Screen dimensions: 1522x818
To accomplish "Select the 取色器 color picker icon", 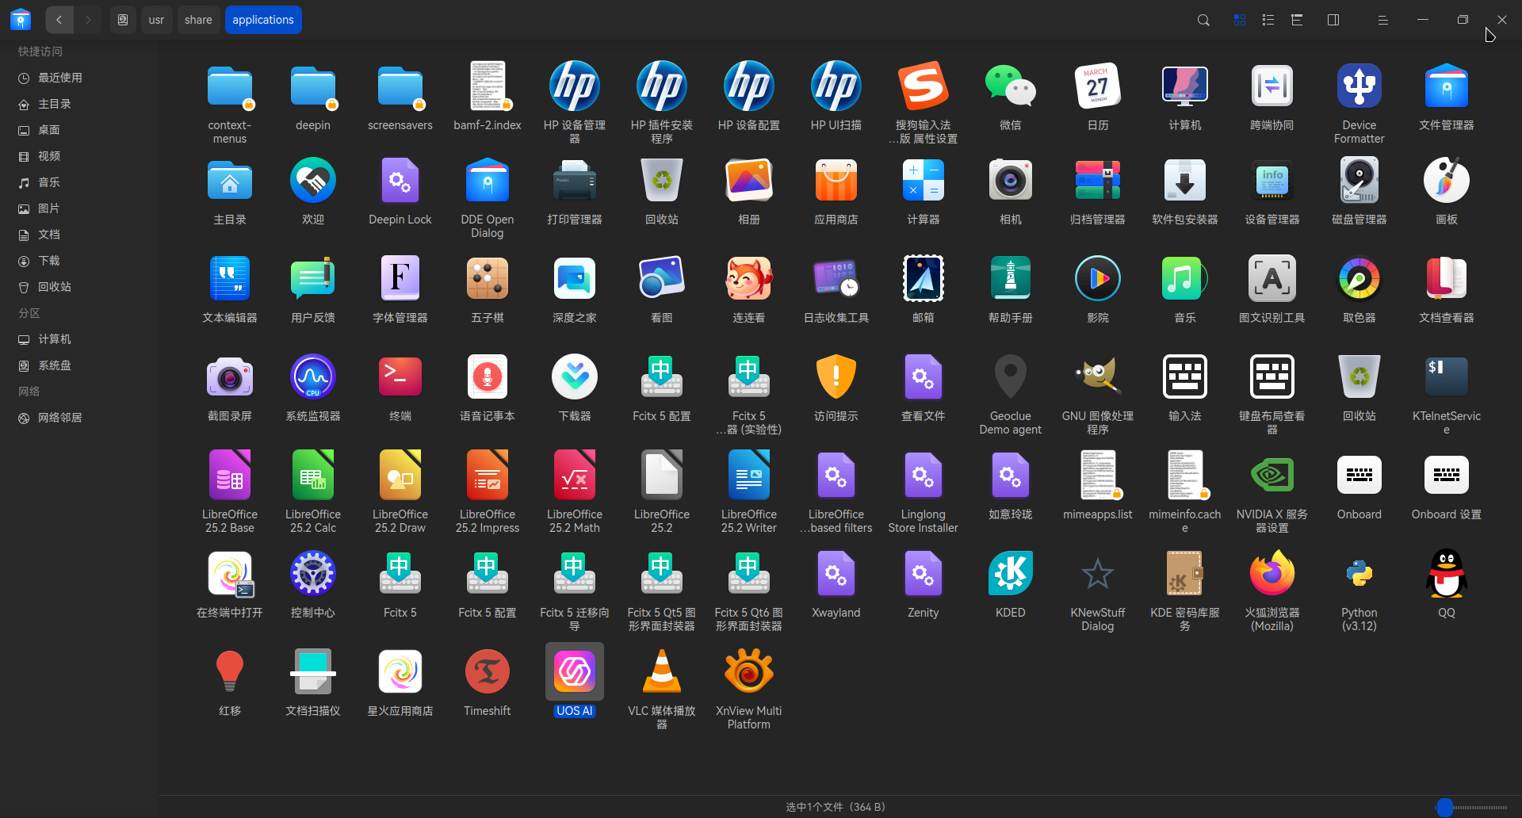I will point(1359,278).
